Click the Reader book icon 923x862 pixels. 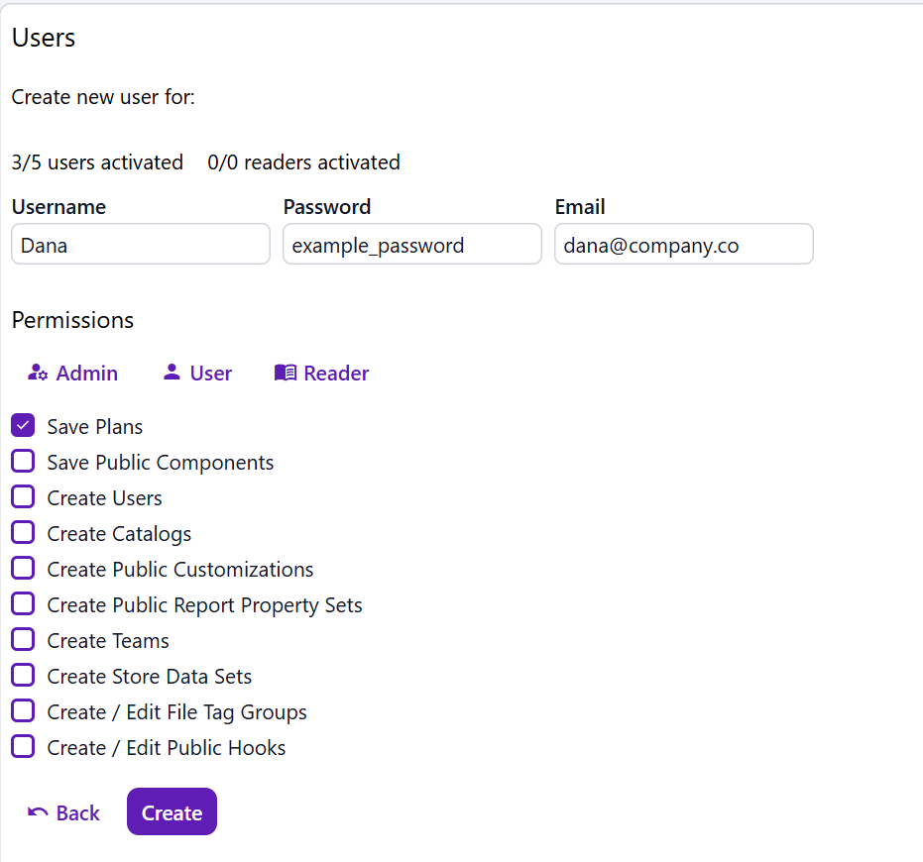pyautogui.click(x=286, y=373)
